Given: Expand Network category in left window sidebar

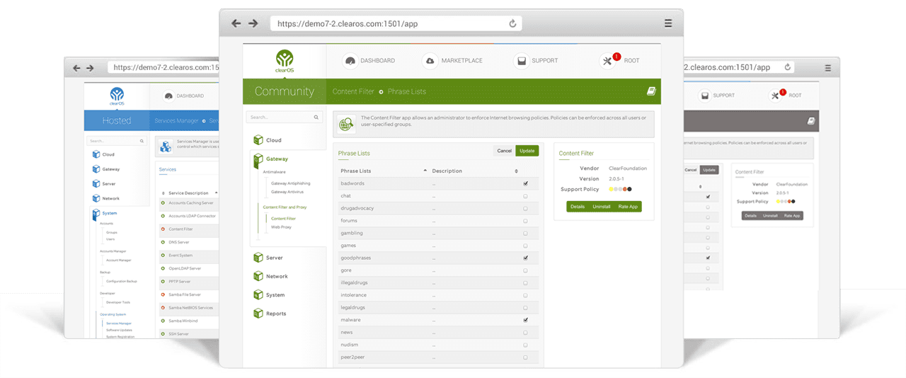Looking at the screenshot, I should [x=110, y=198].
